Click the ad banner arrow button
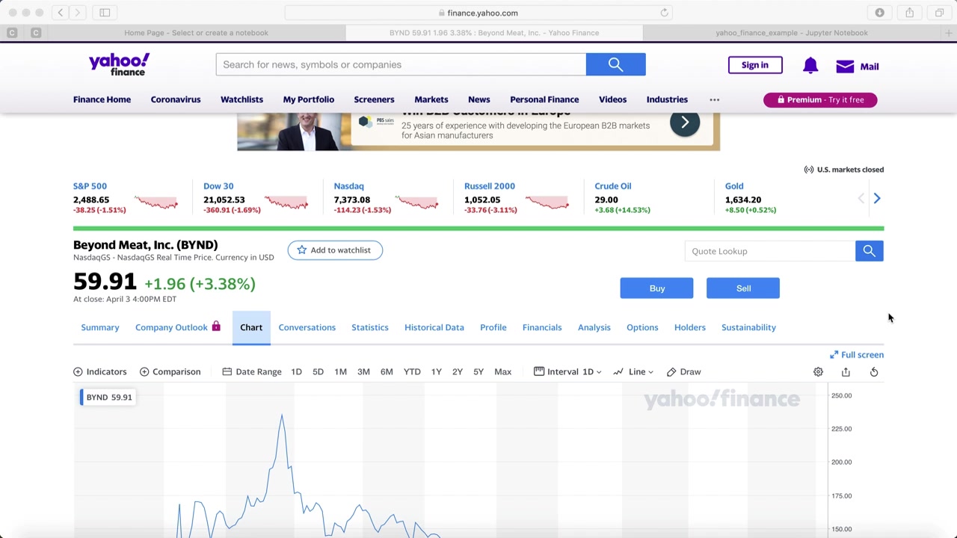The height and width of the screenshot is (538, 957). coord(685,123)
